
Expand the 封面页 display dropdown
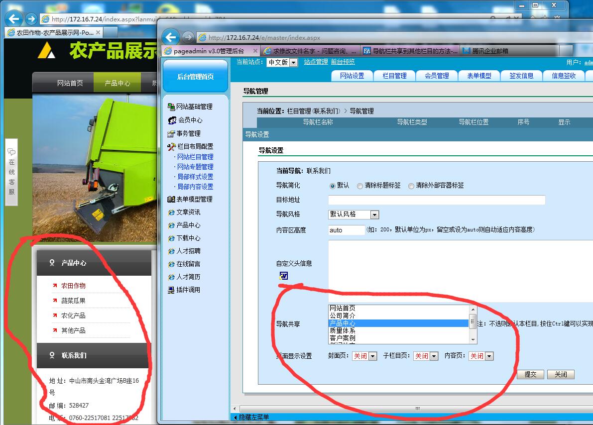[372, 356]
